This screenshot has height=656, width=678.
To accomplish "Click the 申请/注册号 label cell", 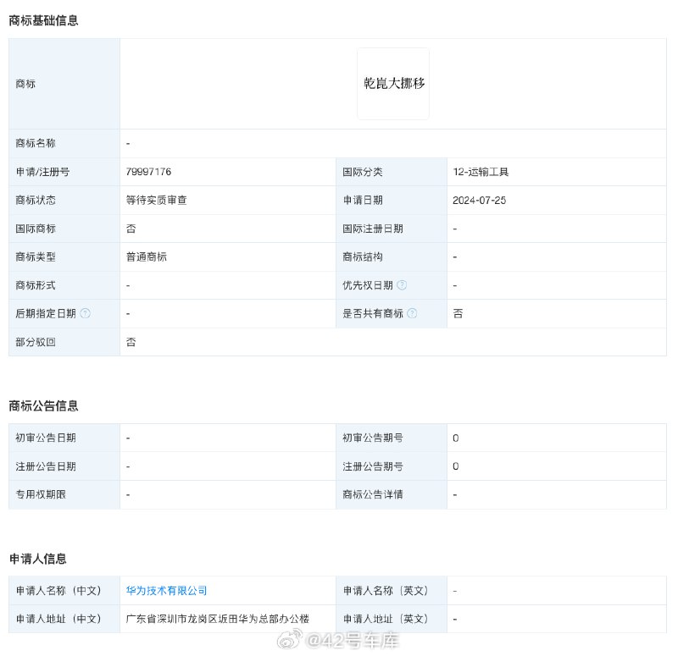I will (x=64, y=172).
